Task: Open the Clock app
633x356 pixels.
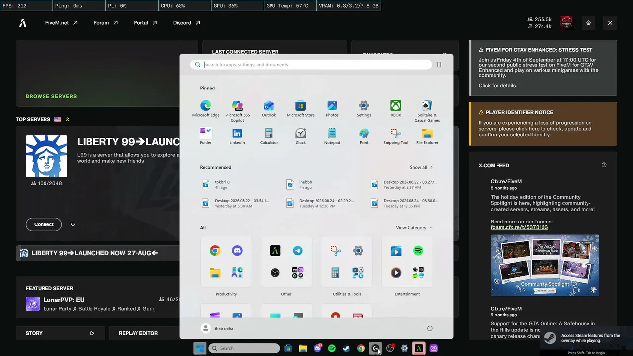Action: click(x=301, y=136)
